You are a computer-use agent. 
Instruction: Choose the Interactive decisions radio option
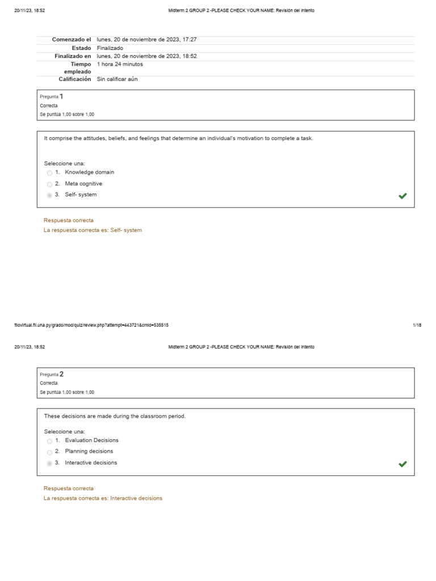click(50, 464)
